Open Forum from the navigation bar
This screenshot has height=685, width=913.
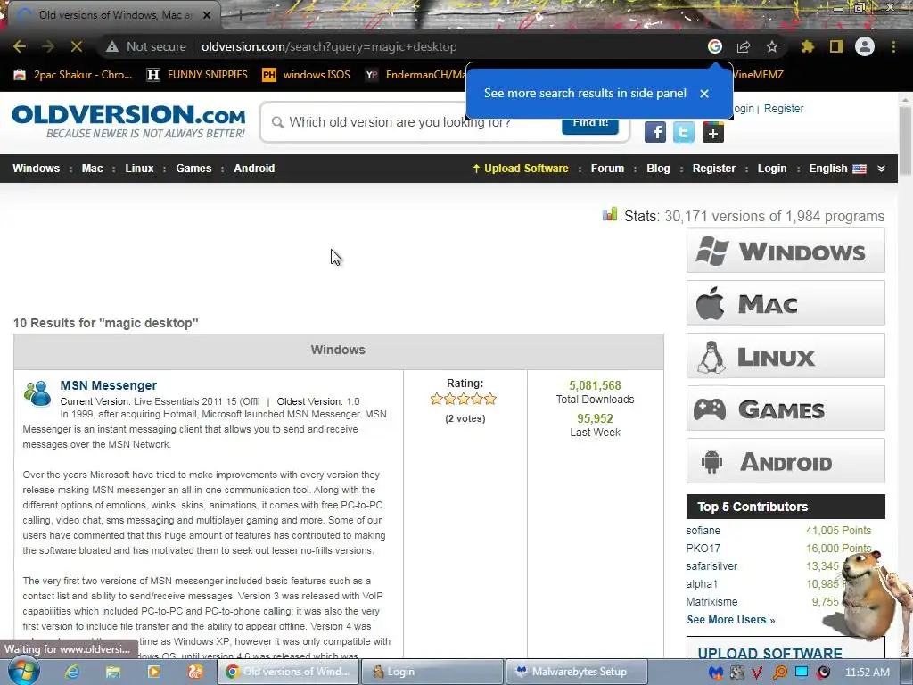coord(607,169)
